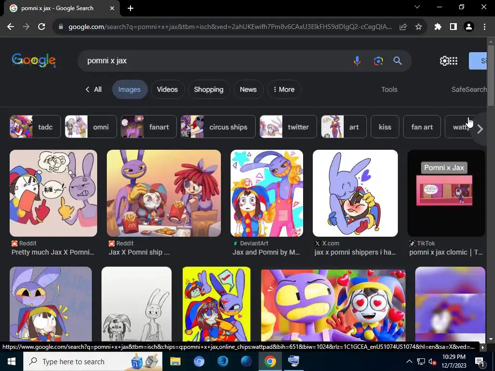495x371 pixels.
Task: Open the grayscale pencil sketch thumbnail
Action: point(136,304)
